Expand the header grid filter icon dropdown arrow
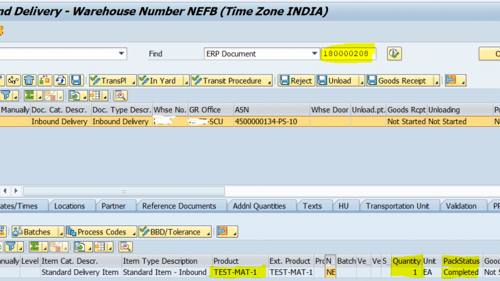 pos(16,96)
